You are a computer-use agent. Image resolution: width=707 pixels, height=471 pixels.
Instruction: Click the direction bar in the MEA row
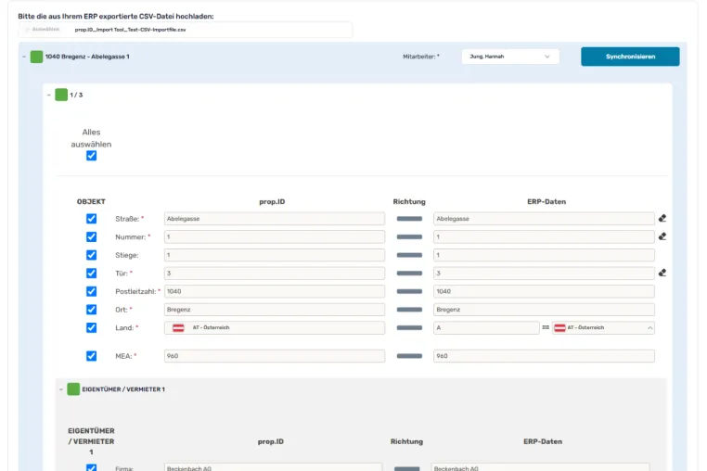point(409,356)
